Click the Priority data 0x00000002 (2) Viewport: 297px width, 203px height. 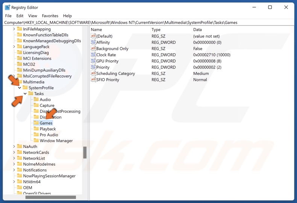207,67
